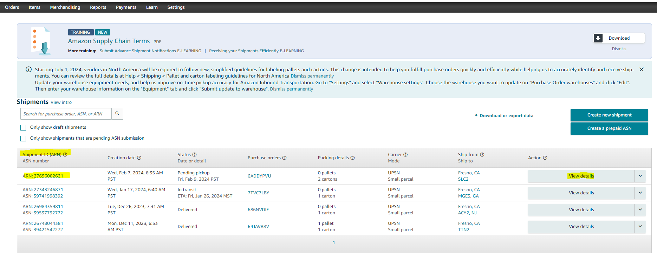657x261 pixels.
Task: Click help icon beside Purchase orders header
Action: (284, 158)
